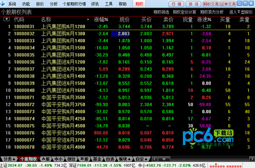This screenshot has height=168, width=255.
Task: Enter T型报价 view
Action: point(241,12)
